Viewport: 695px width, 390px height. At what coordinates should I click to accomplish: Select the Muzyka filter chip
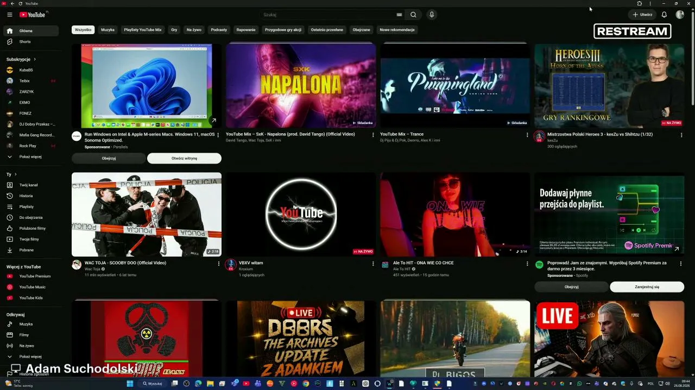click(108, 30)
